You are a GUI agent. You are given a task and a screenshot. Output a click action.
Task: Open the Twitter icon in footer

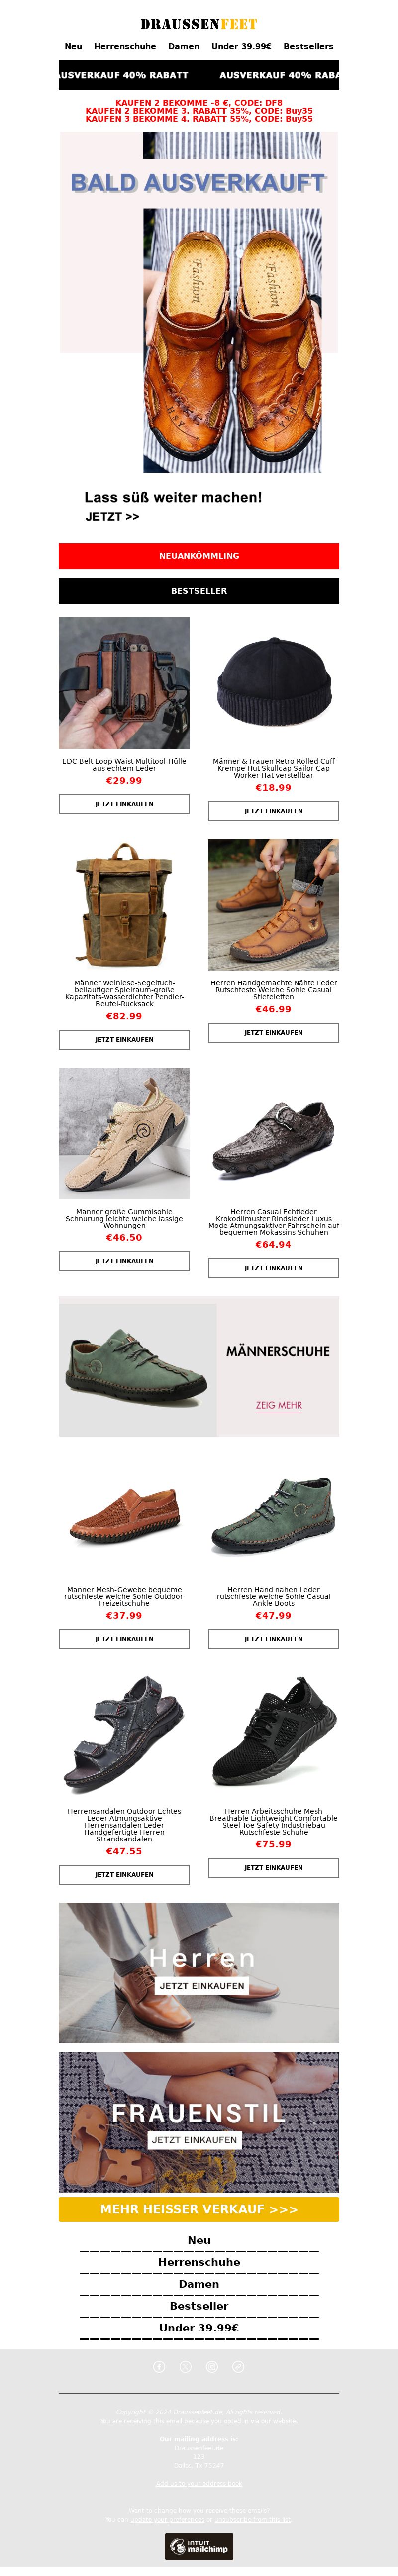(185, 2366)
